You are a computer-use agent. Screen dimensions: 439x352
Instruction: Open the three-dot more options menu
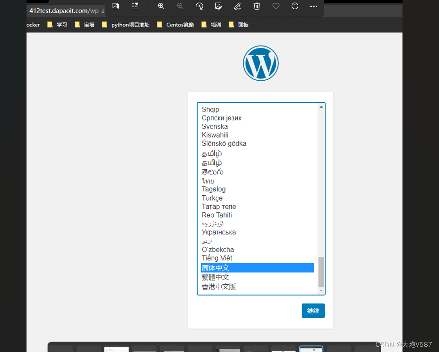tap(314, 6)
